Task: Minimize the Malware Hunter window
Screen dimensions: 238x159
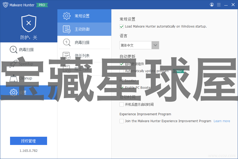Action: [226, 5]
